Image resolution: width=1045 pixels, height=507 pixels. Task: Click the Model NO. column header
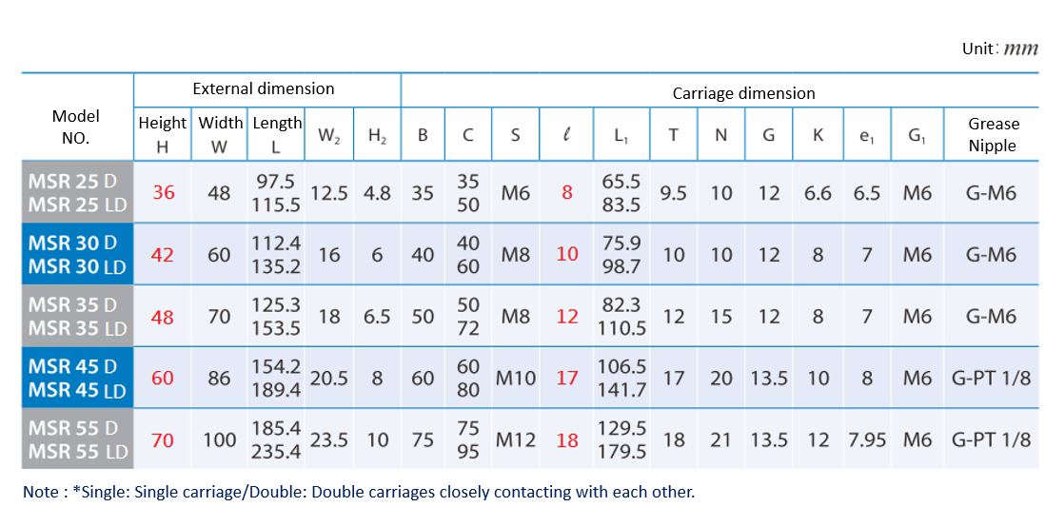click(76, 127)
